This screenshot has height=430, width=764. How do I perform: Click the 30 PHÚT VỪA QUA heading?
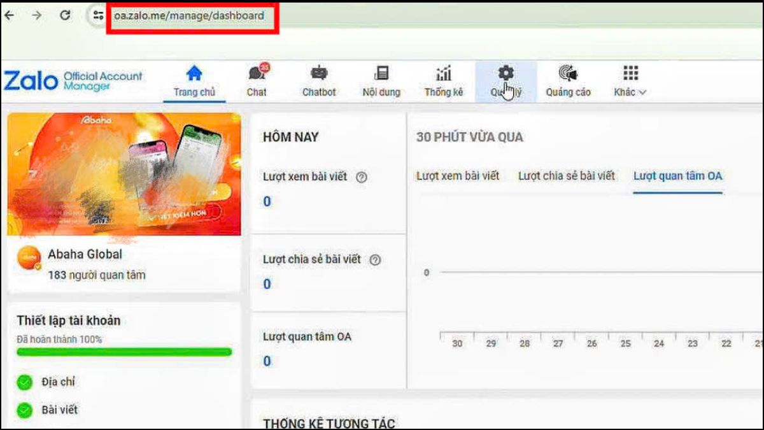470,137
